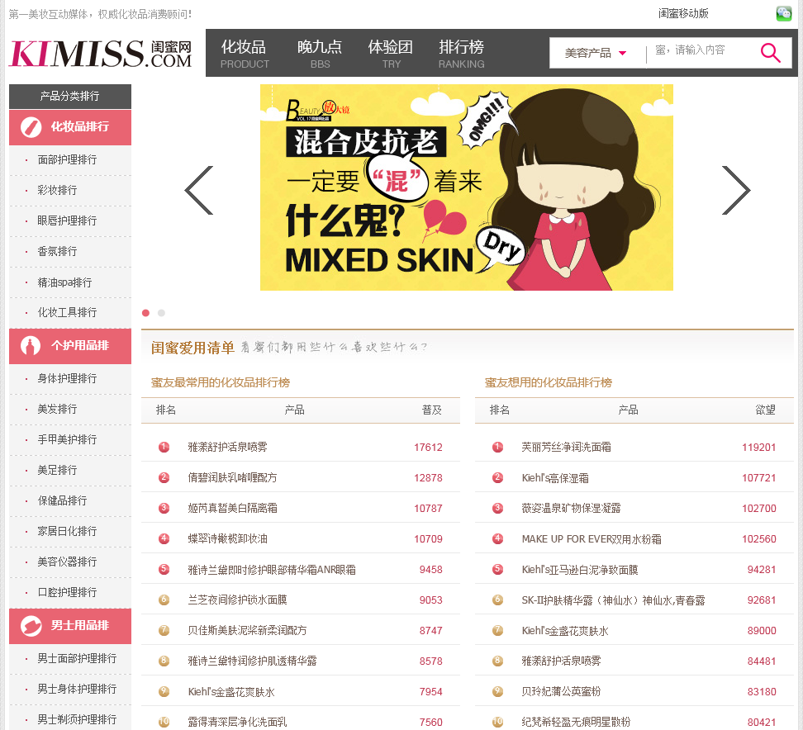Click the 个护用品排 bottle icon
Image resolution: width=803 pixels, height=730 pixels.
click(x=31, y=345)
